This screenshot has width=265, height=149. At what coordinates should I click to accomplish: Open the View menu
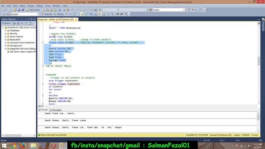[15, 6]
